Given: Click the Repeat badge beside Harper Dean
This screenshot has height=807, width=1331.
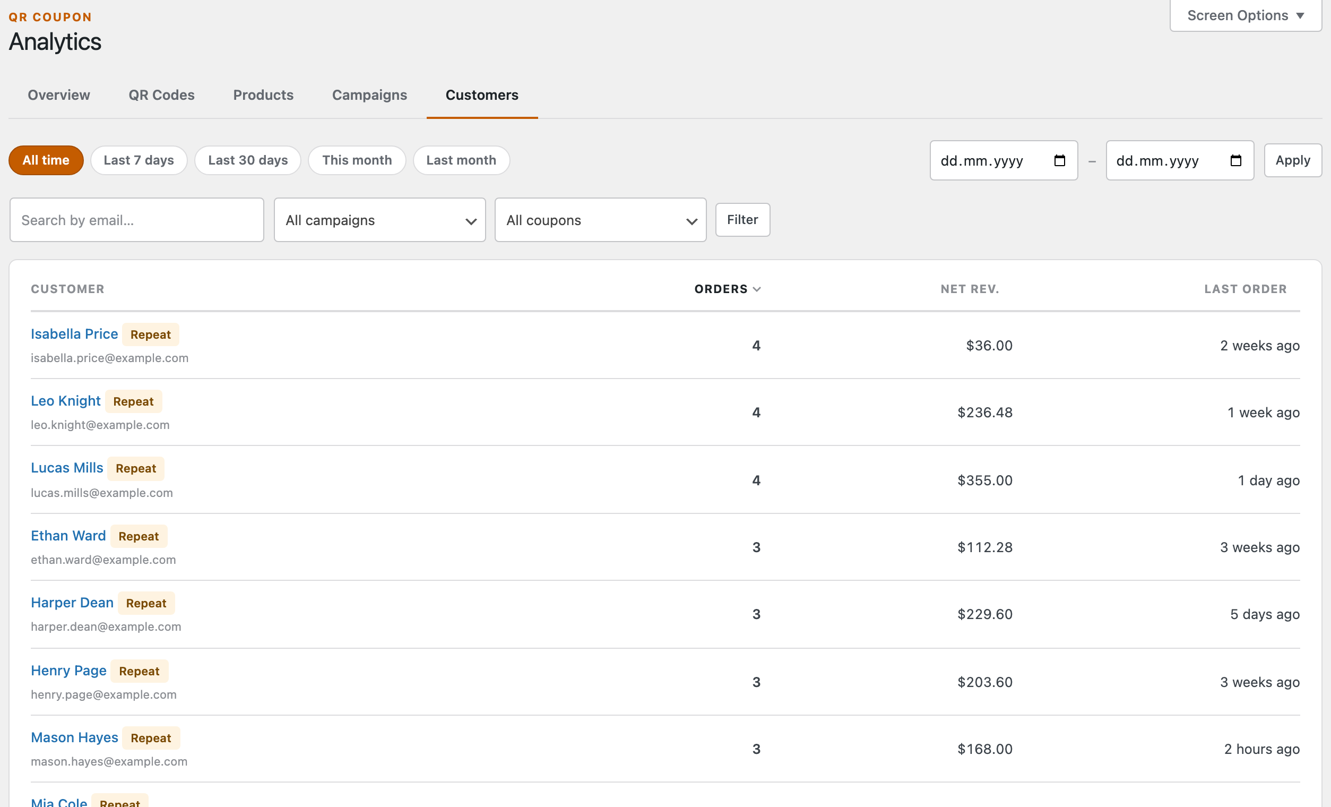Looking at the screenshot, I should 146,604.
